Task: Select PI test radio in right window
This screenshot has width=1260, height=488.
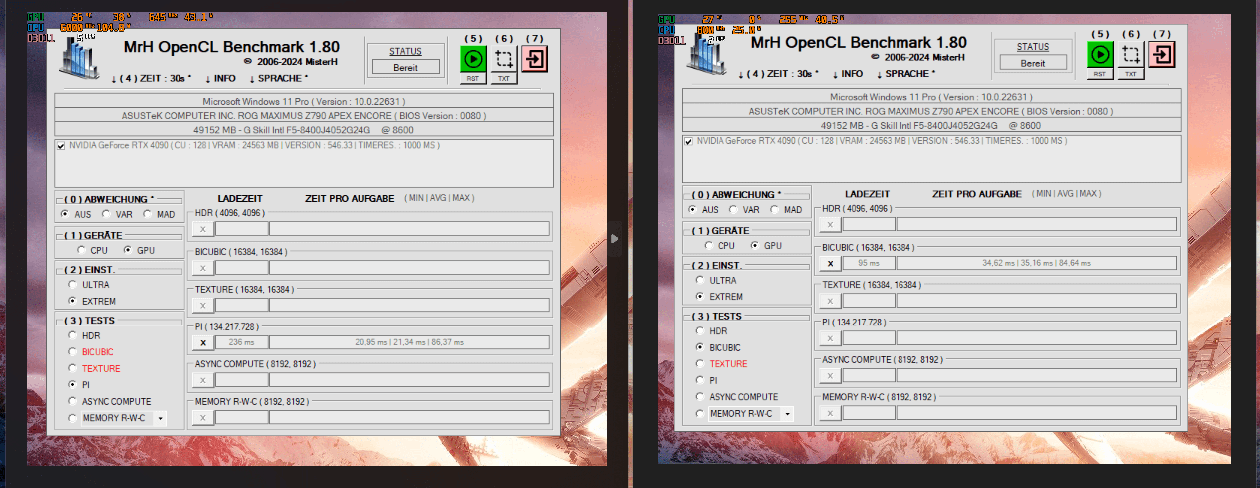Action: pyautogui.click(x=700, y=380)
